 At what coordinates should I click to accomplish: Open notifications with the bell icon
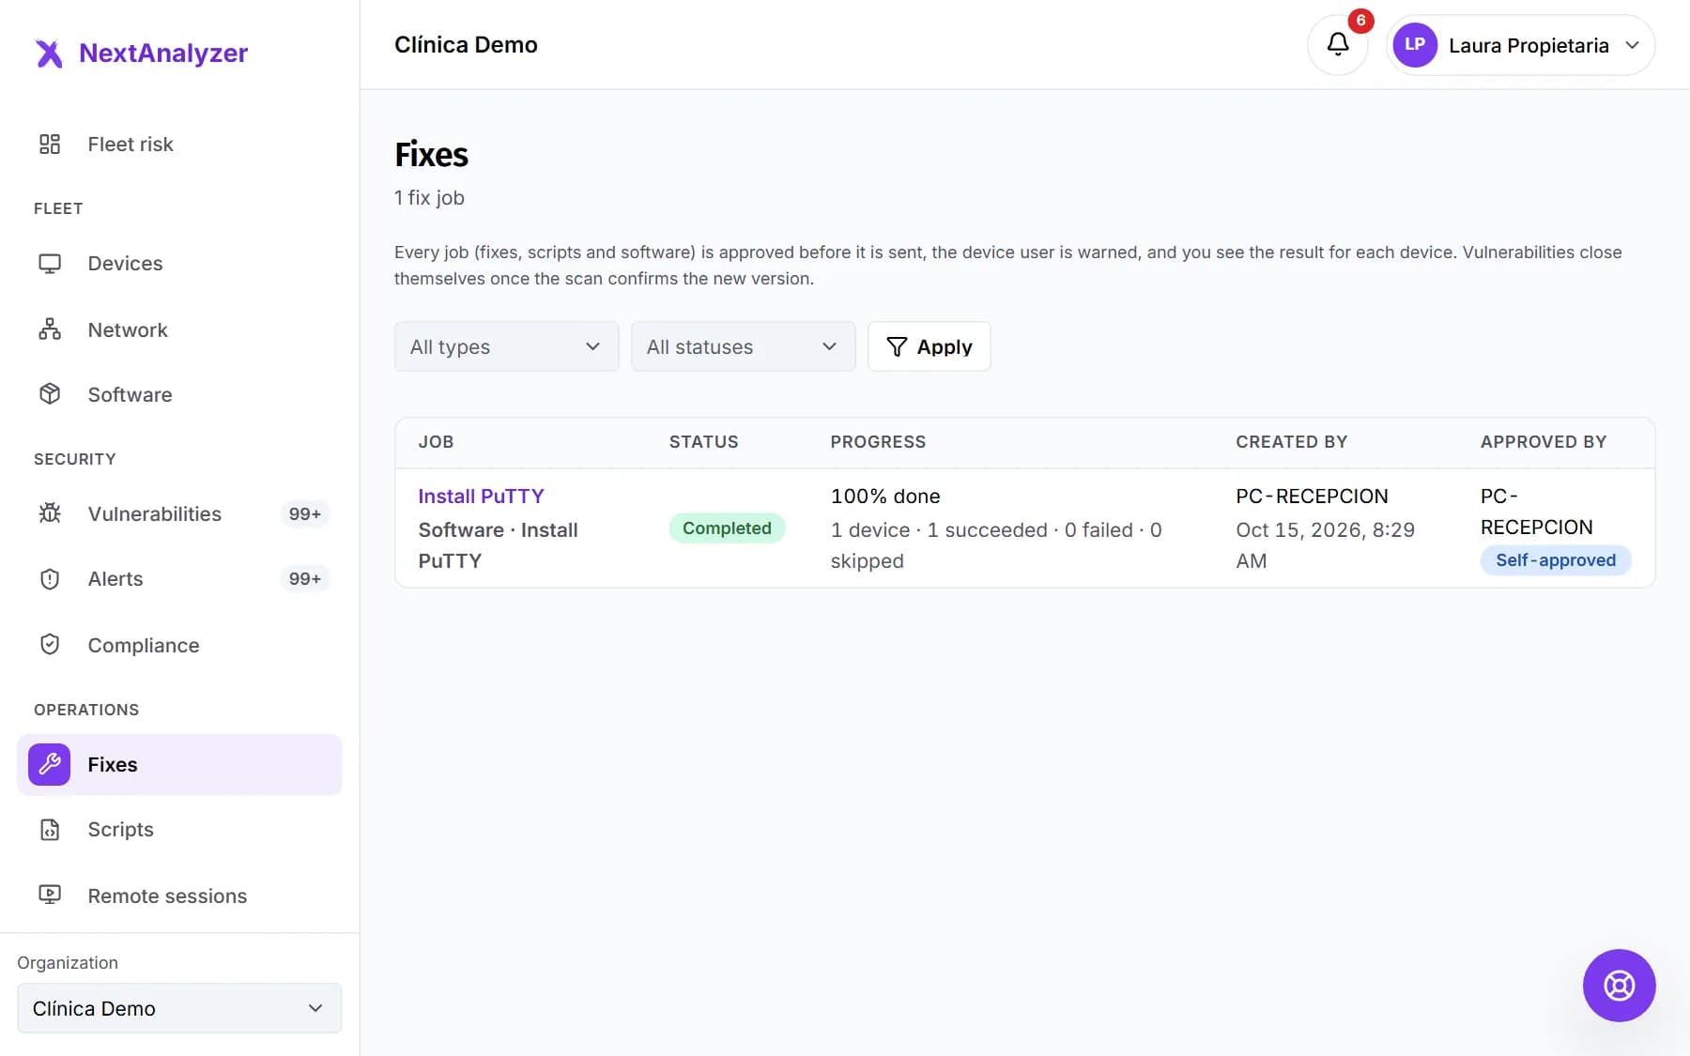pyautogui.click(x=1338, y=44)
